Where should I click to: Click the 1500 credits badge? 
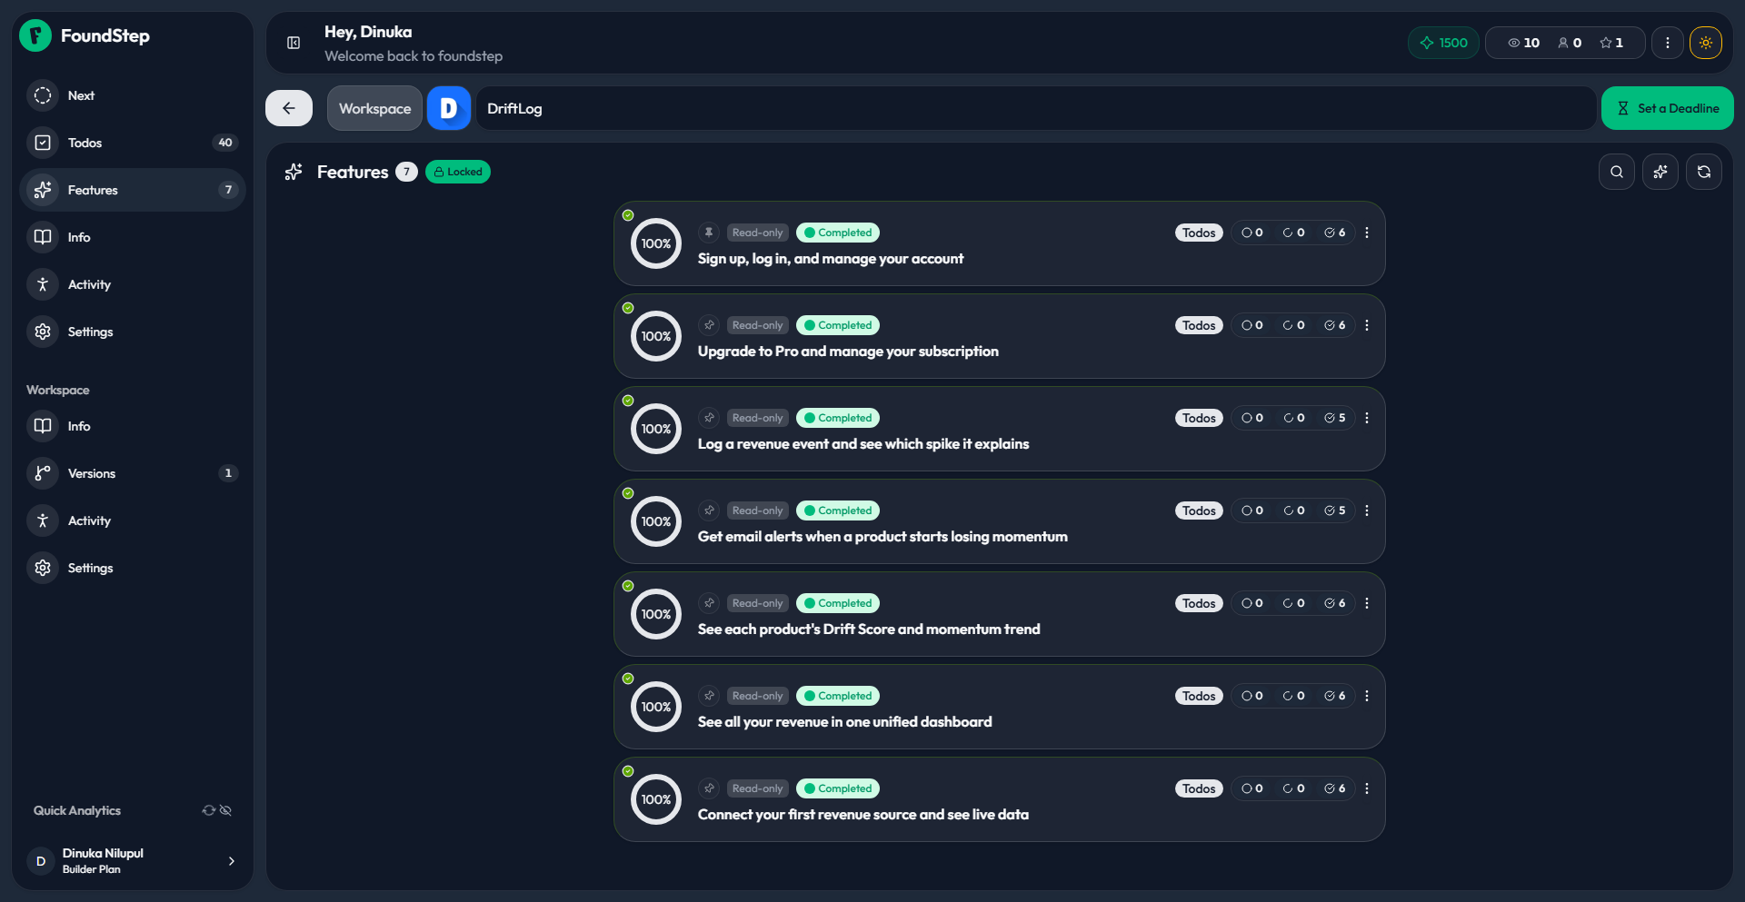click(1443, 43)
